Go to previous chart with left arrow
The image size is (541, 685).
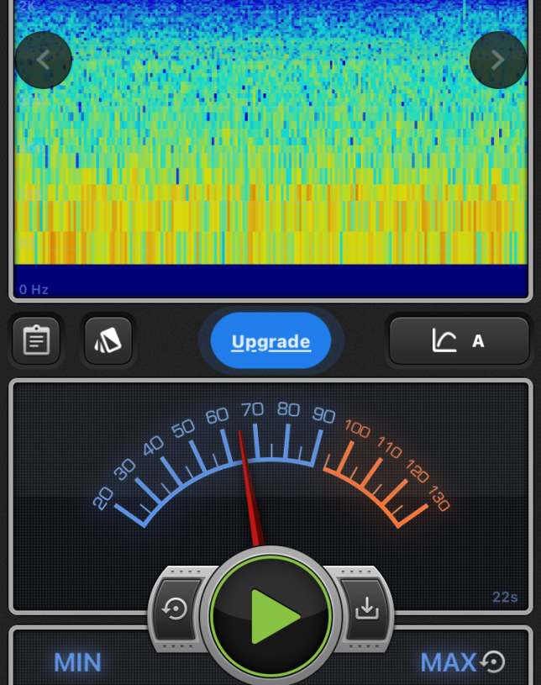click(44, 60)
